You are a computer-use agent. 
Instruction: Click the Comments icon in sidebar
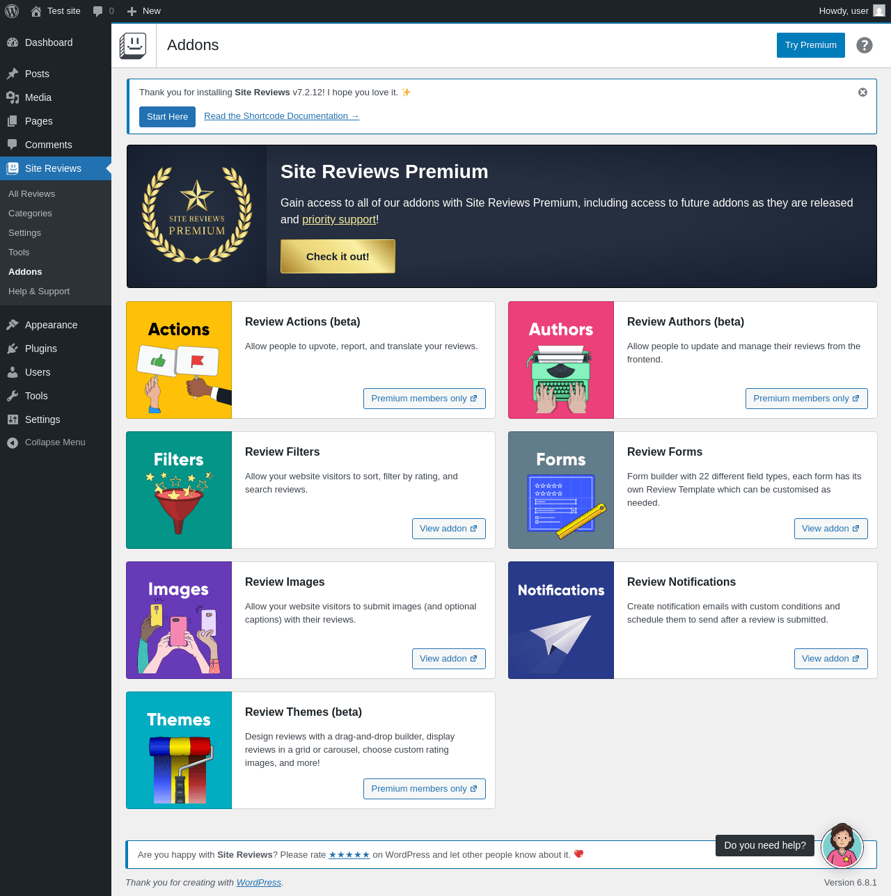[13, 145]
